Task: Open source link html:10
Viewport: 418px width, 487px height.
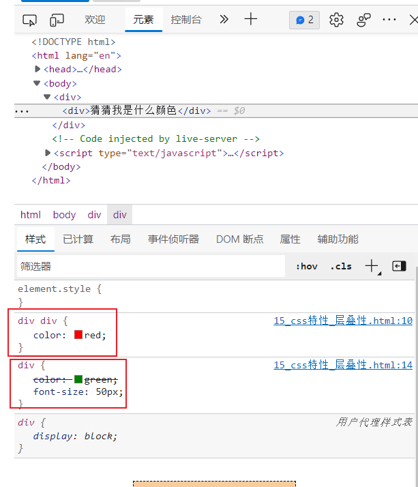Action: click(343, 320)
